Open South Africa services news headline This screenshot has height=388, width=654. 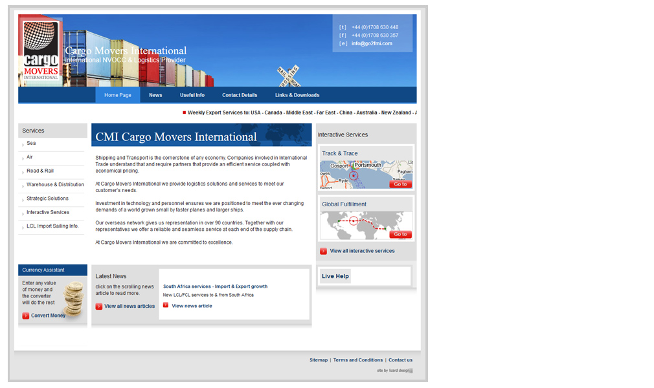pos(215,286)
